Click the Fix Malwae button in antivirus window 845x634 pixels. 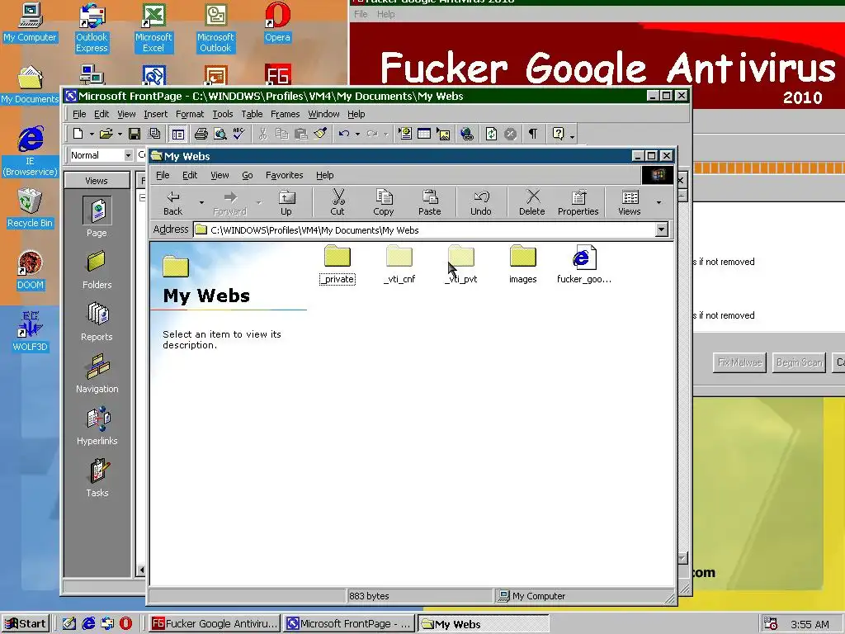pos(740,363)
